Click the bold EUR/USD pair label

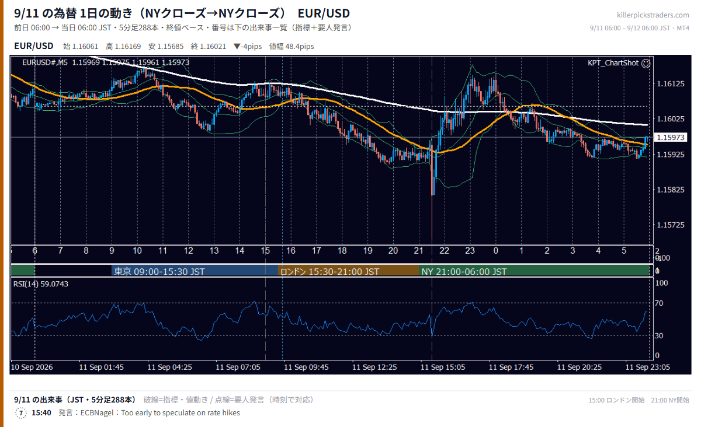[x=33, y=46]
